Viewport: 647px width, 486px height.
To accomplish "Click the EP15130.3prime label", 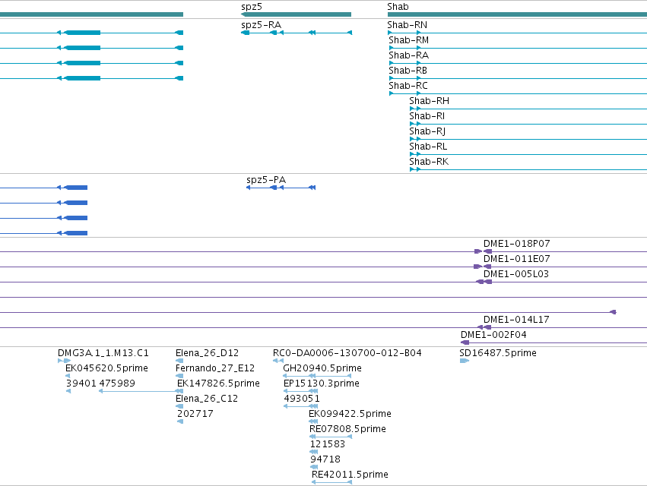I will (x=322, y=383).
